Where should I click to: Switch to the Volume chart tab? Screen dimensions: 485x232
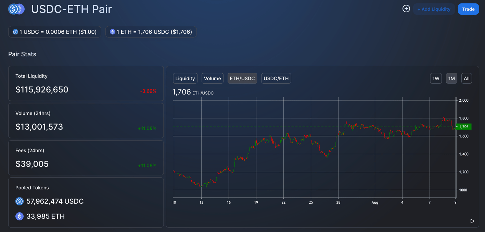pos(212,78)
